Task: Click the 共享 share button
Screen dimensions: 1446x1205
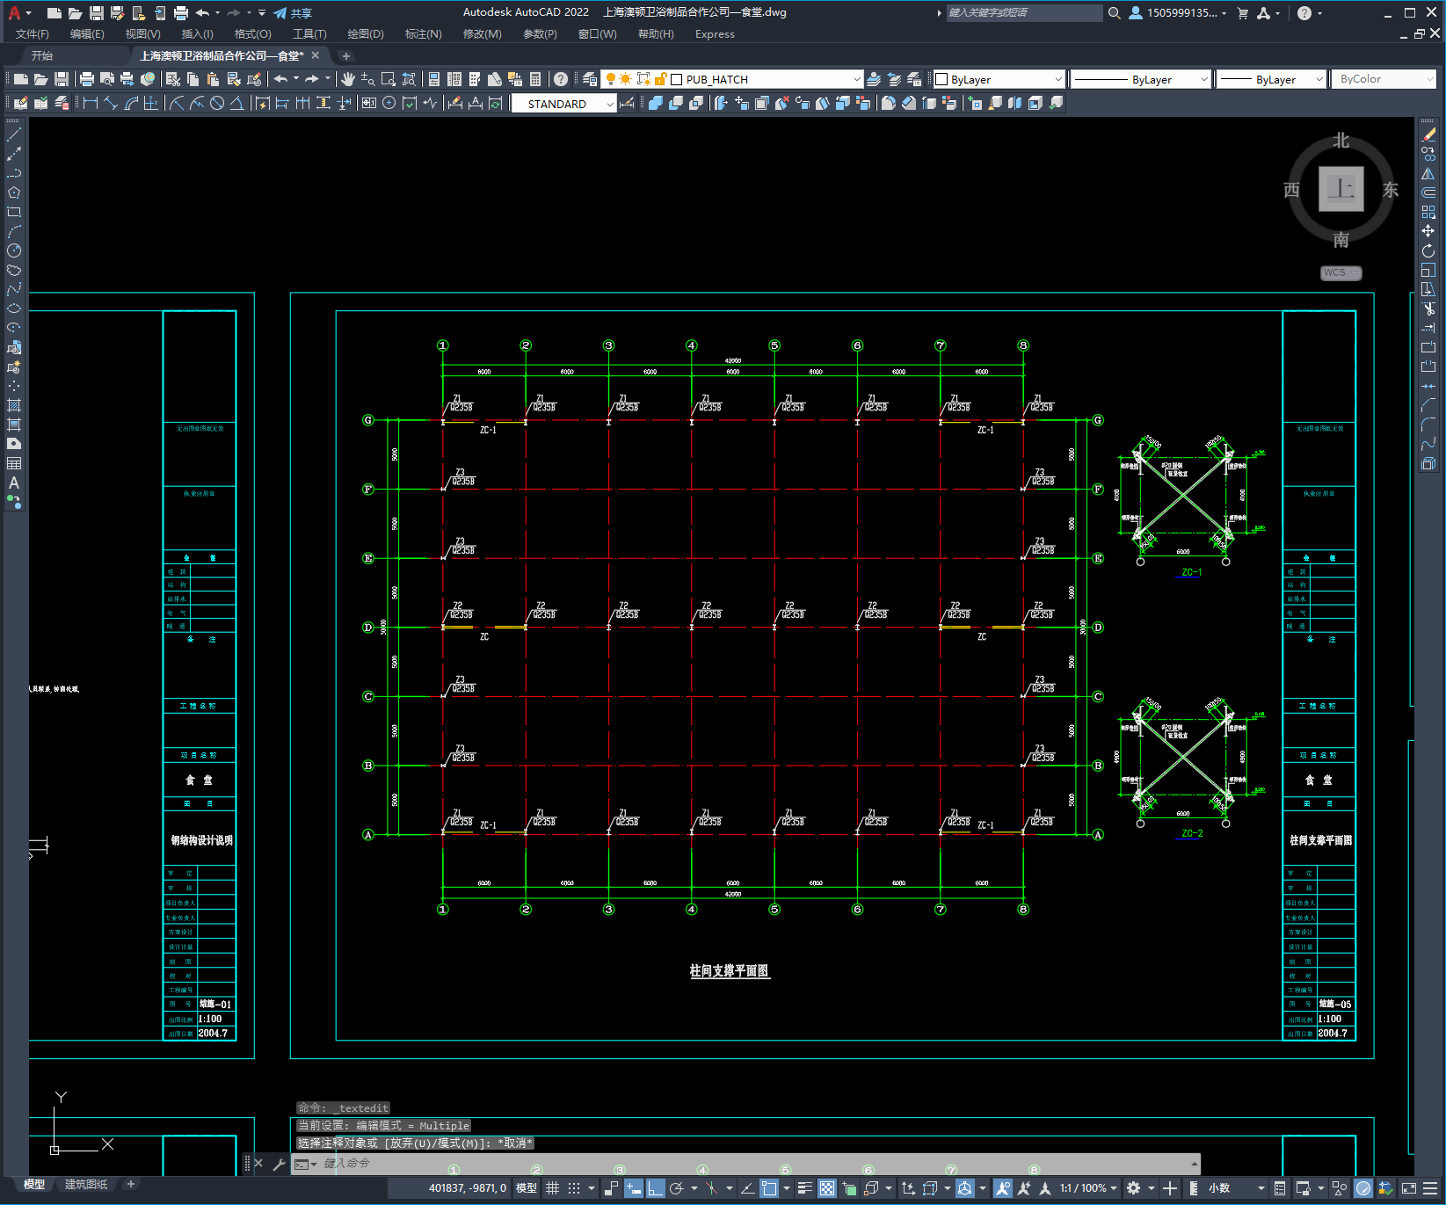Action: (x=293, y=13)
